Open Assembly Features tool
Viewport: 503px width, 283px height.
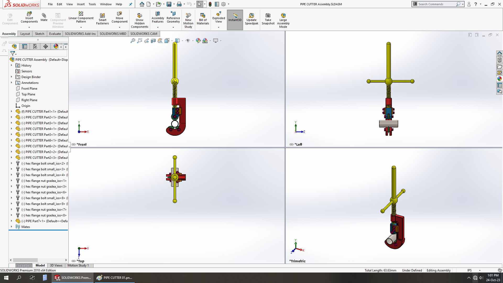(x=158, y=18)
